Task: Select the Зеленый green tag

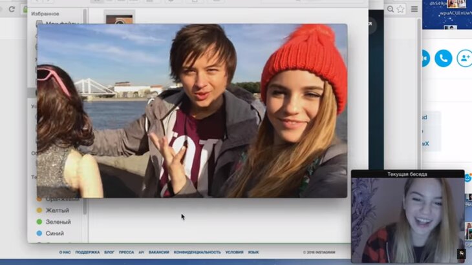Action: pyautogui.click(x=56, y=222)
